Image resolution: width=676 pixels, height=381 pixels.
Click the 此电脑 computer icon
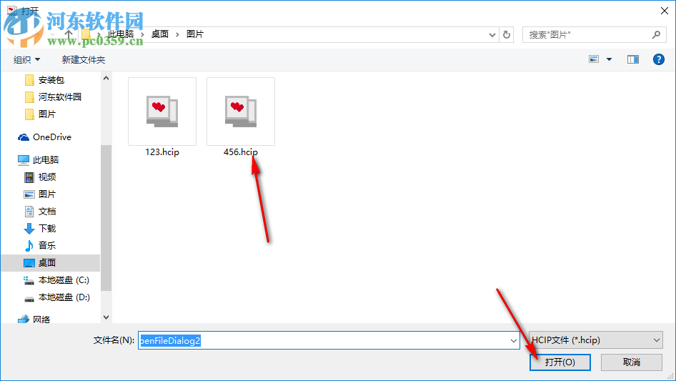point(24,159)
